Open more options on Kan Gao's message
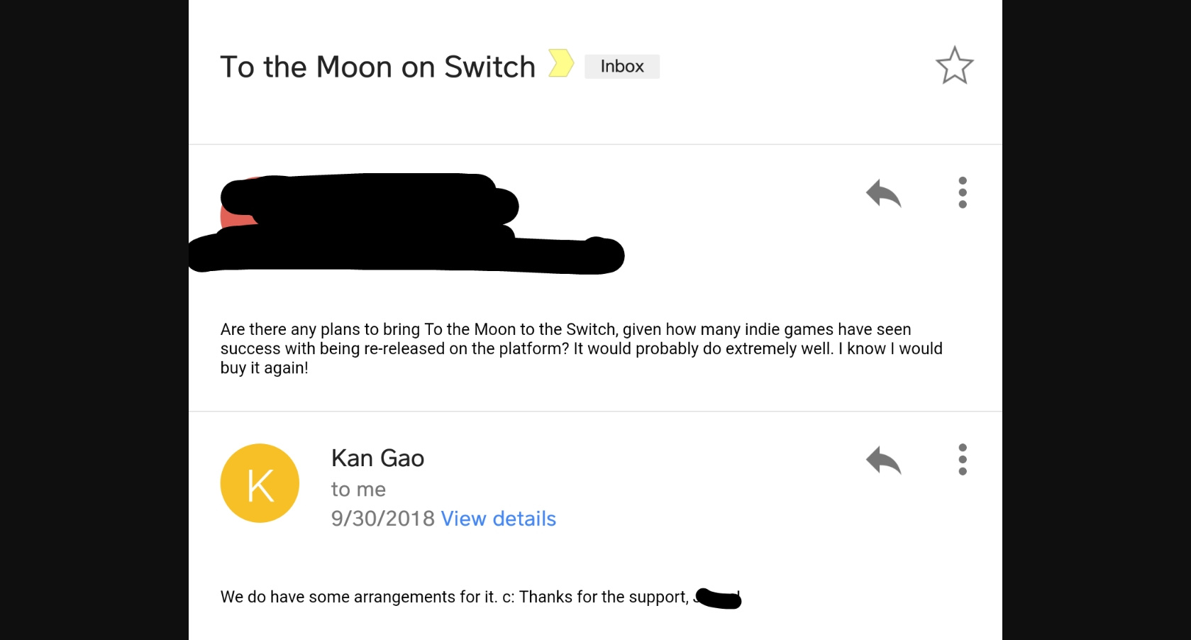The height and width of the screenshot is (640, 1191). 963,460
